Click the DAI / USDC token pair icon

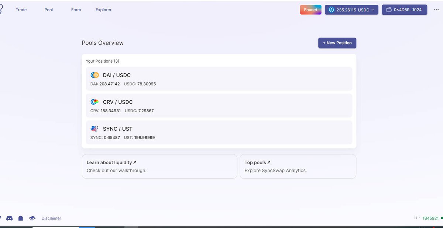click(x=95, y=75)
